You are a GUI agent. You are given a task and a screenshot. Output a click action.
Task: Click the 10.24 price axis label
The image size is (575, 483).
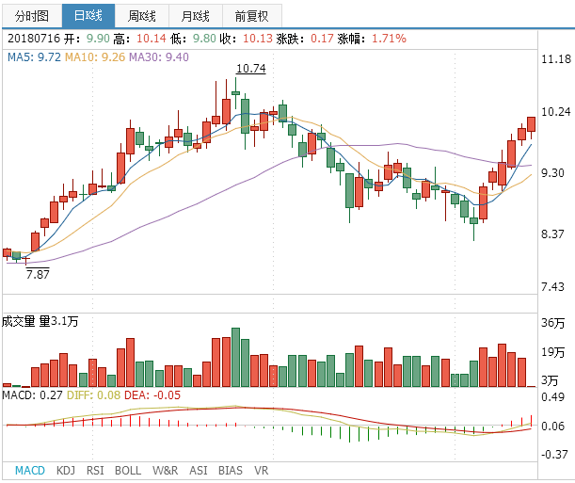pos(556,111)
